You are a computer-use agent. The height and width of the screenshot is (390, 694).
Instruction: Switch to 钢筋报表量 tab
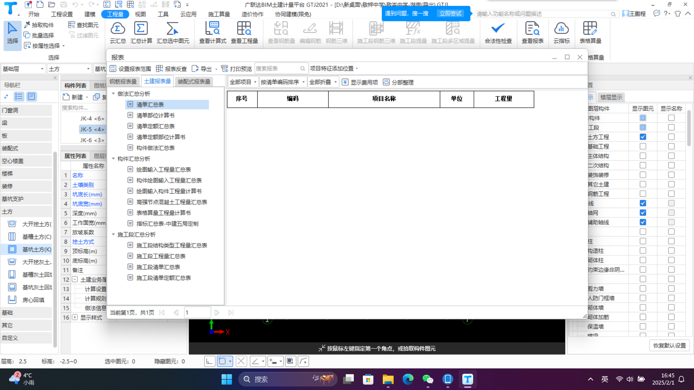click(123, 82)
